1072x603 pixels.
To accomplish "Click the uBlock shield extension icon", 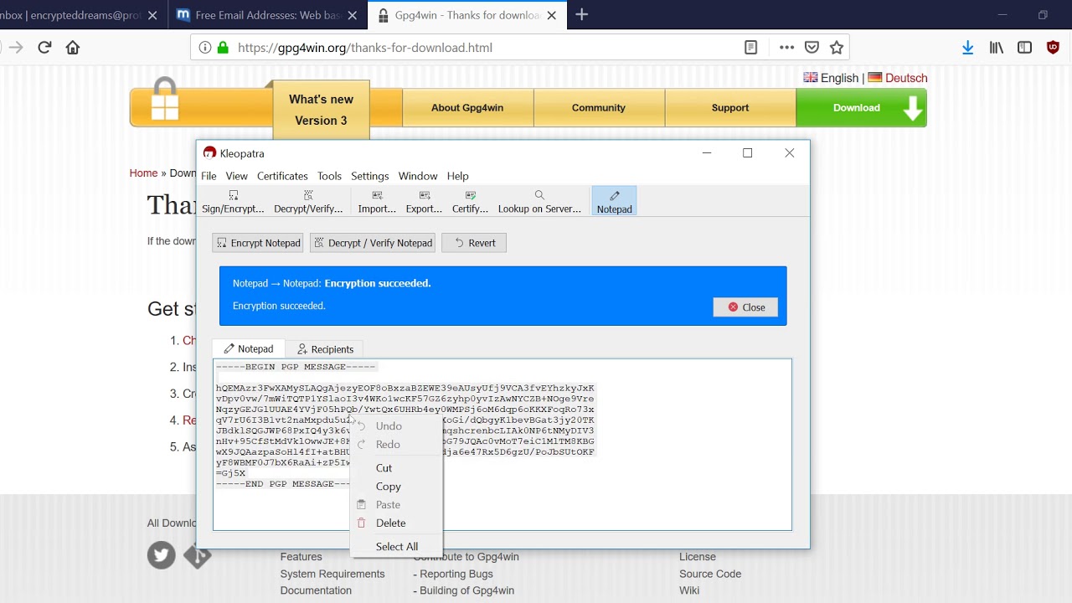I will pyautogui.click(x=1054, y=48).
